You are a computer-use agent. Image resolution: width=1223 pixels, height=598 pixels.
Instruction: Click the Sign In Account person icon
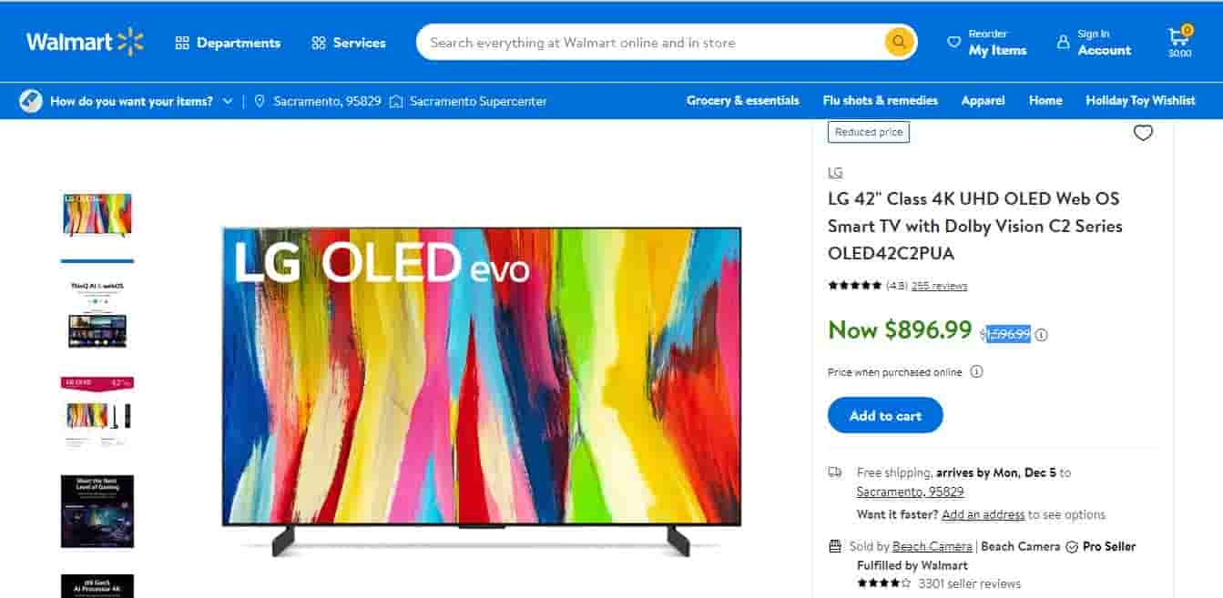[x=1063, y=42]
